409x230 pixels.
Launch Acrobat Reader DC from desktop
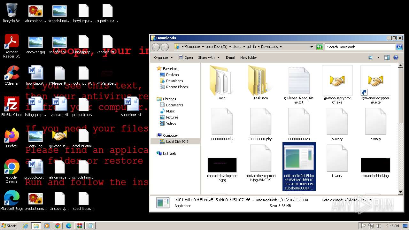(12, 46)
